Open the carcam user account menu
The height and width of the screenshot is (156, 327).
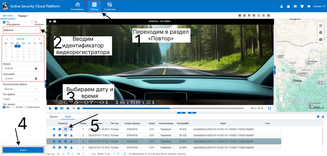pos(318,6)
